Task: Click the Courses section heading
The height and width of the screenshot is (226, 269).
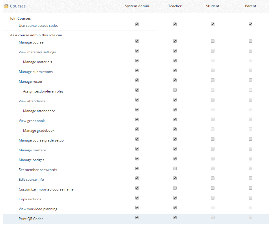Action: click(x=18, y=6)
